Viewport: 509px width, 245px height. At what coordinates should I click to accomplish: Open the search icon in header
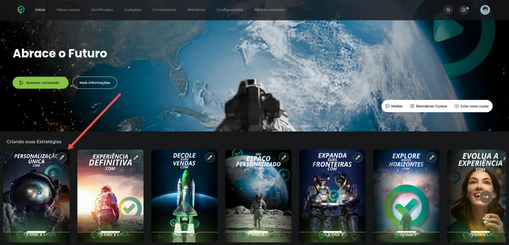(x=448, y=10)
